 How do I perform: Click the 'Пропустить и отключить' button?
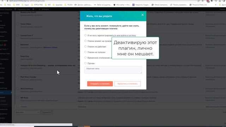(x=127, y=84)
